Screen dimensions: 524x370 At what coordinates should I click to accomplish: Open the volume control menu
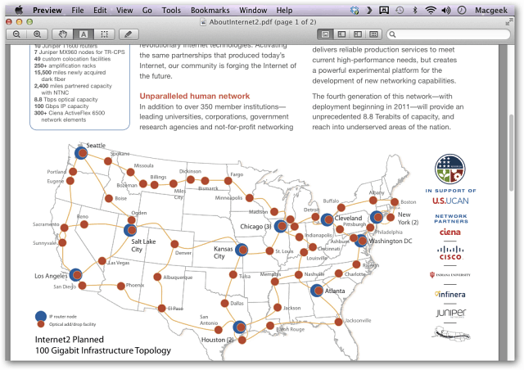coord(445,11)
